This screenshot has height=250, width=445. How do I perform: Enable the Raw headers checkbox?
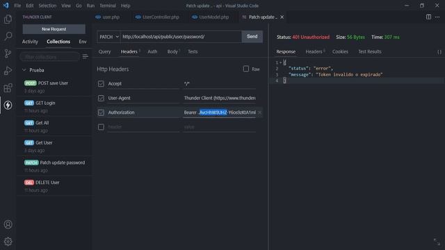coord(245,69)
